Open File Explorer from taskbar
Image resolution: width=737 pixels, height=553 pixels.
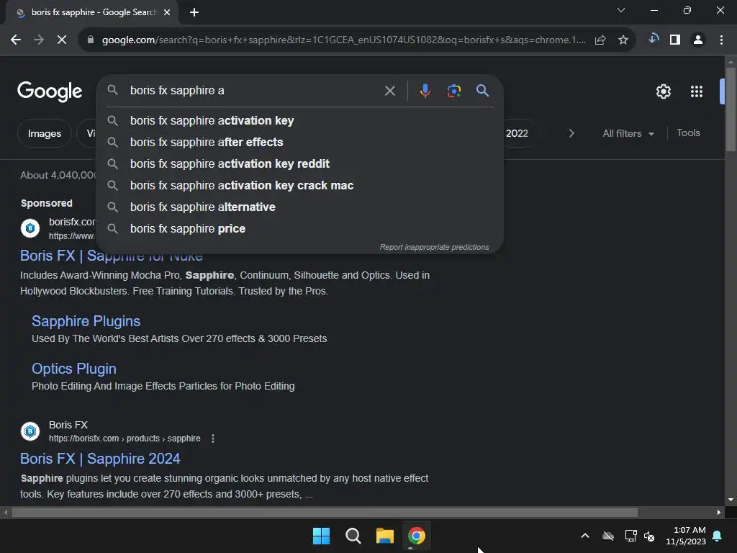(384, 536)
